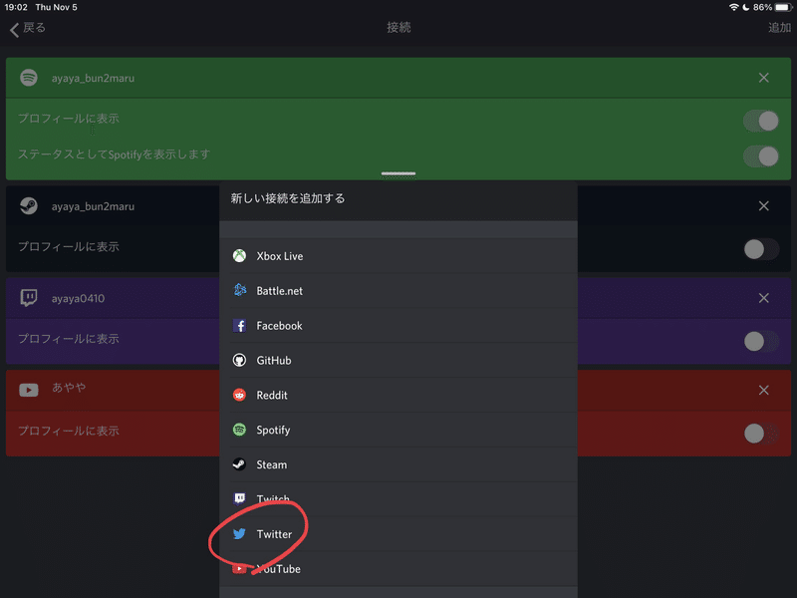Click the YouTube icon next to あやや

29,390
